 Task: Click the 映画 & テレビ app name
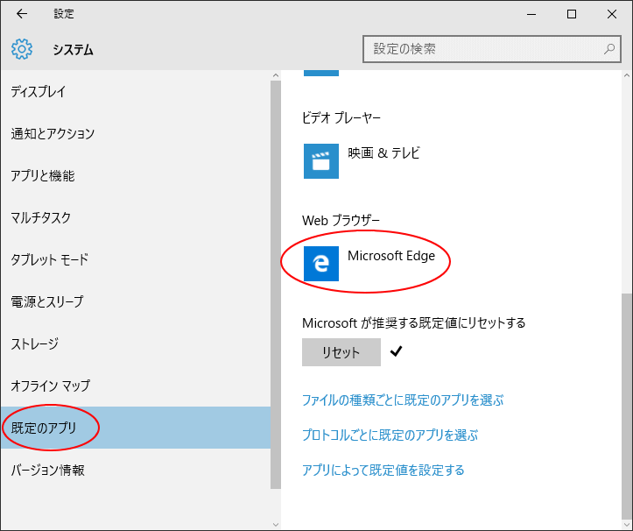[x=383, y=153]
